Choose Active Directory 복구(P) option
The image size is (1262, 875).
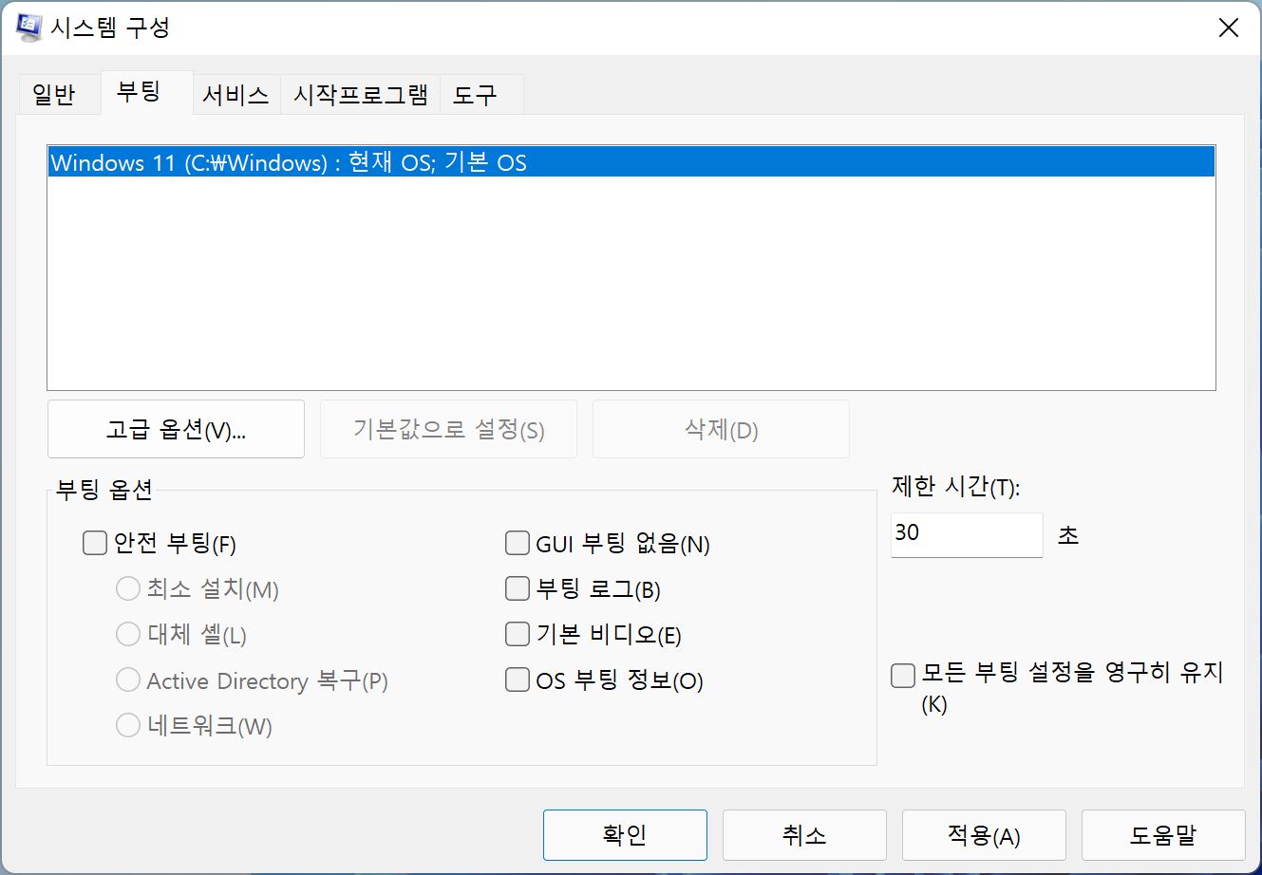[x=128, y=680]
